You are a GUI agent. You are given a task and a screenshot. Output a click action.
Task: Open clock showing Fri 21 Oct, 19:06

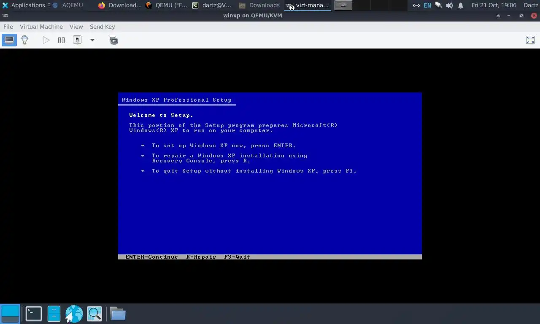pyautogui.click(x=494, y=5)
